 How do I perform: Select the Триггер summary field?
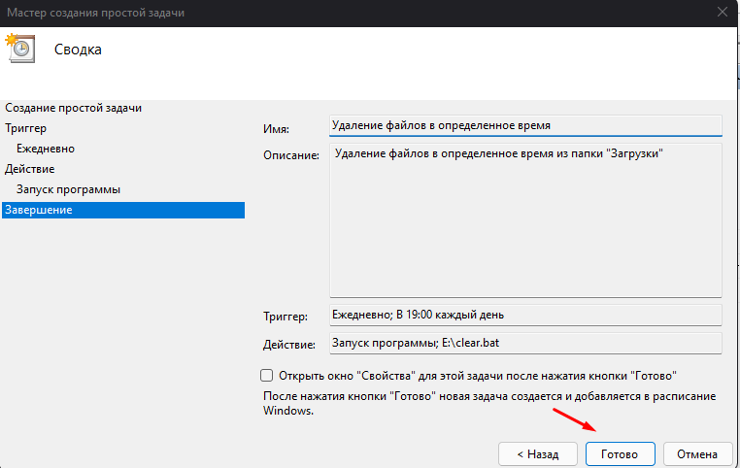525,315
